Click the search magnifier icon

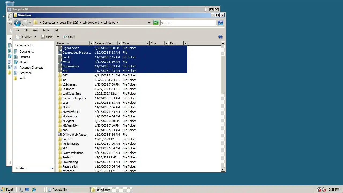tap(221, 23)
